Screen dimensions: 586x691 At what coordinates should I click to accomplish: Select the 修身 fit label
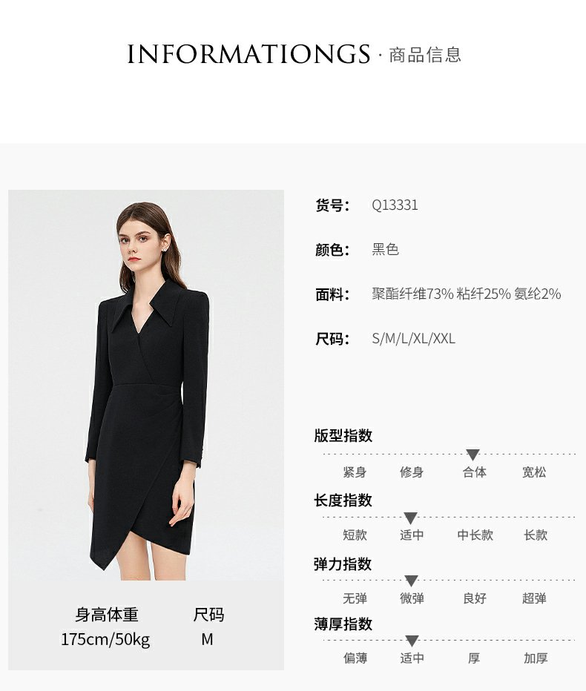tap(412, 472)
